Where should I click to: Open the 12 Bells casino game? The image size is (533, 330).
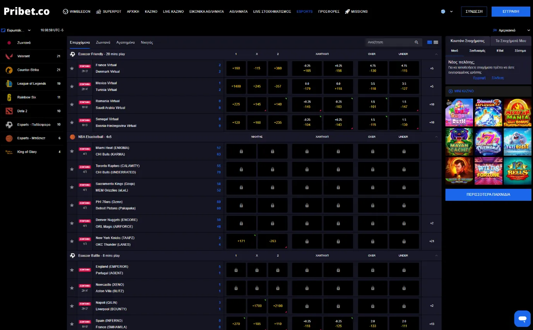tap(518, 171)
